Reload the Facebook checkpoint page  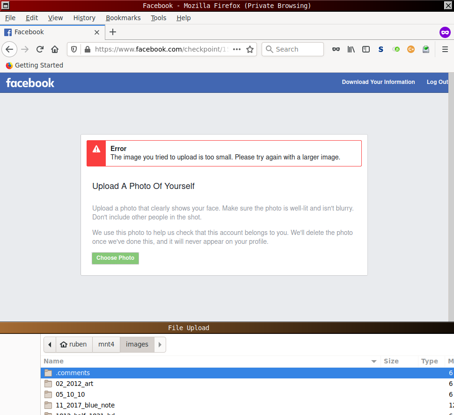(x=40, y=49)
